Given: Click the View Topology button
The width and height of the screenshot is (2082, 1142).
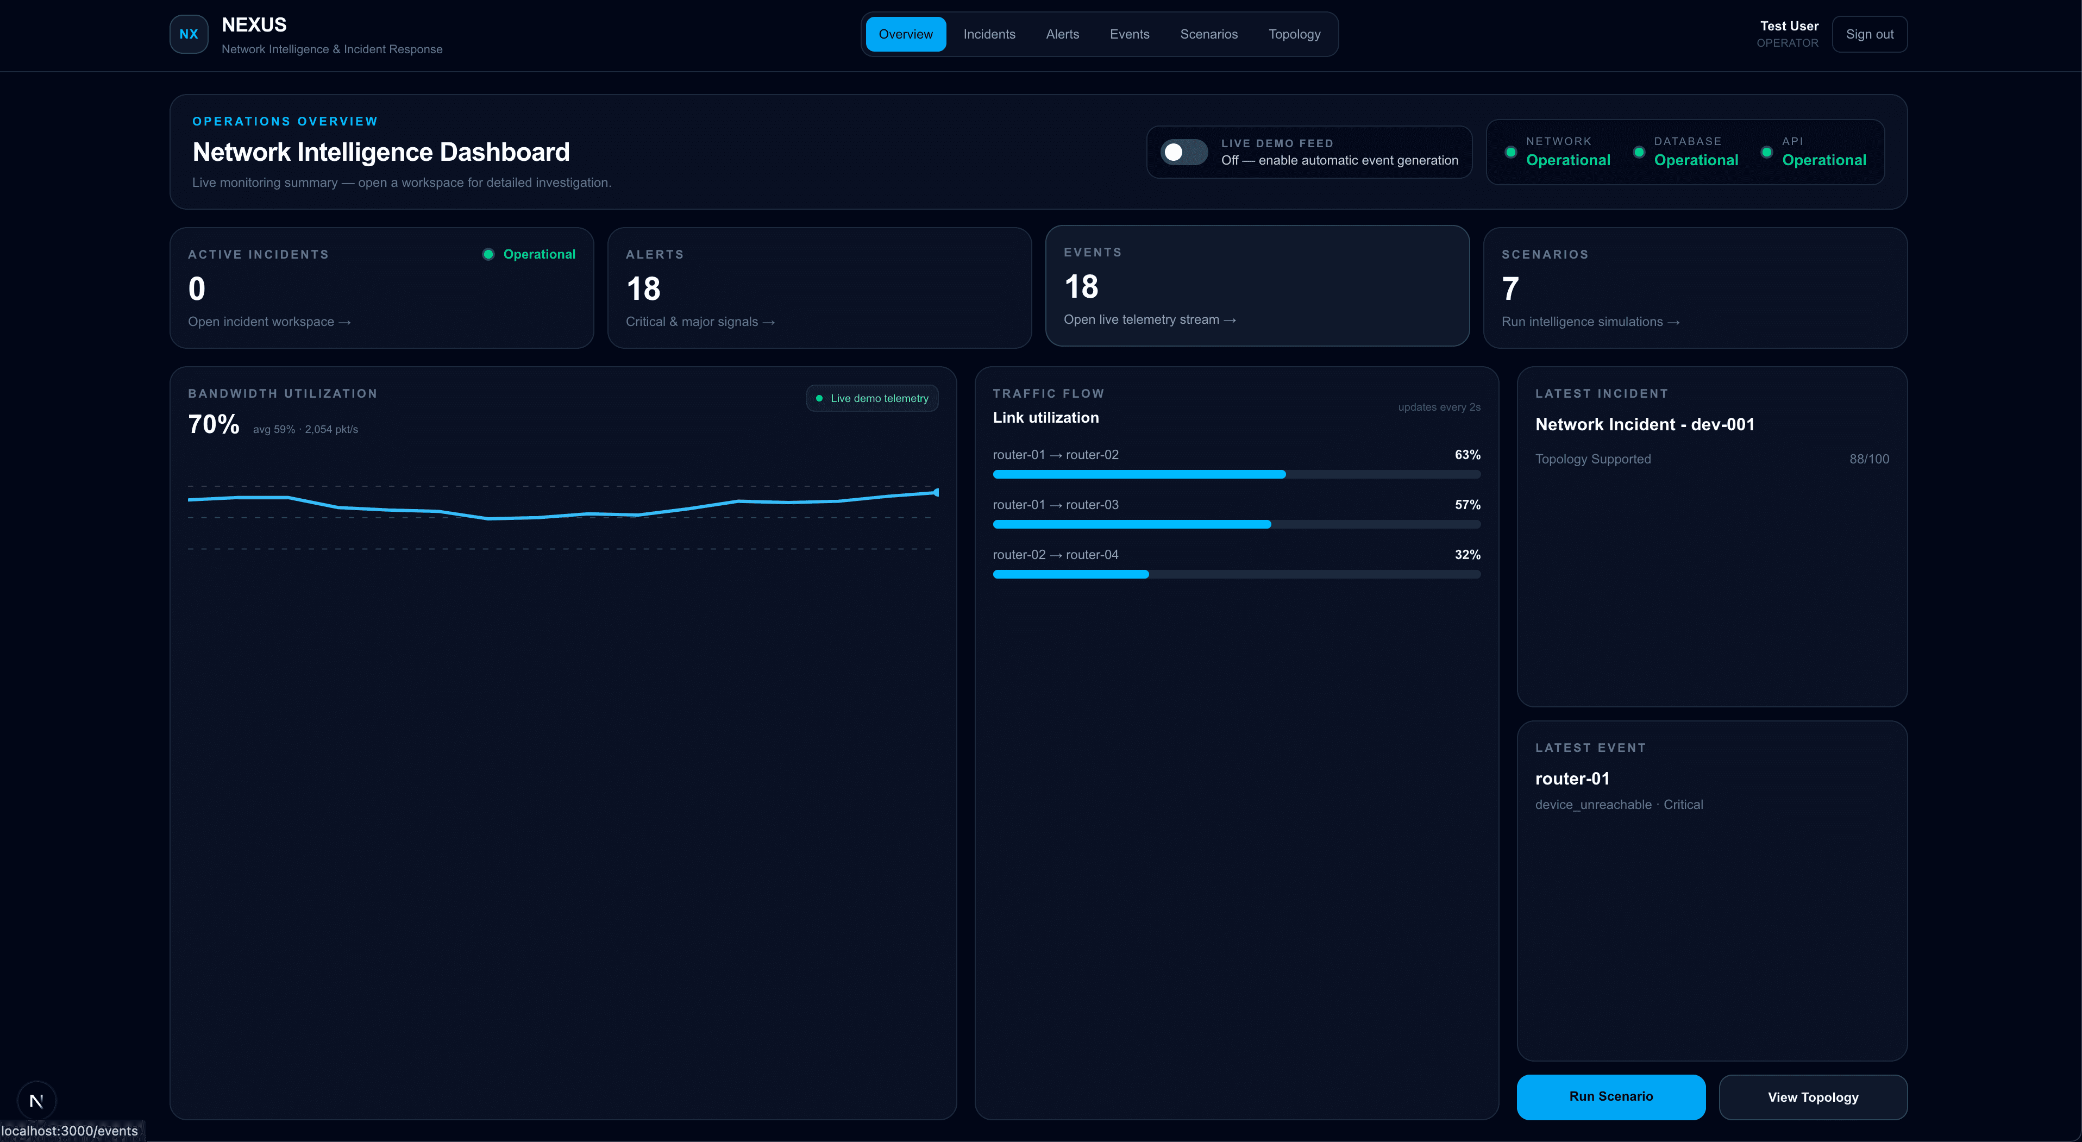Looking at the screenshot, I should pyautogui.click(x=1813, y=1097).
